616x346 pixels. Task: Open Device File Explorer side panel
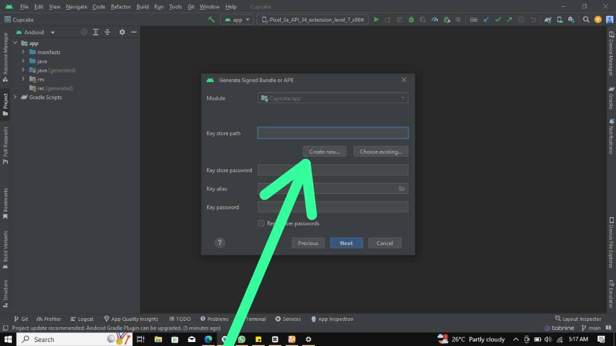tap(611, 243)
